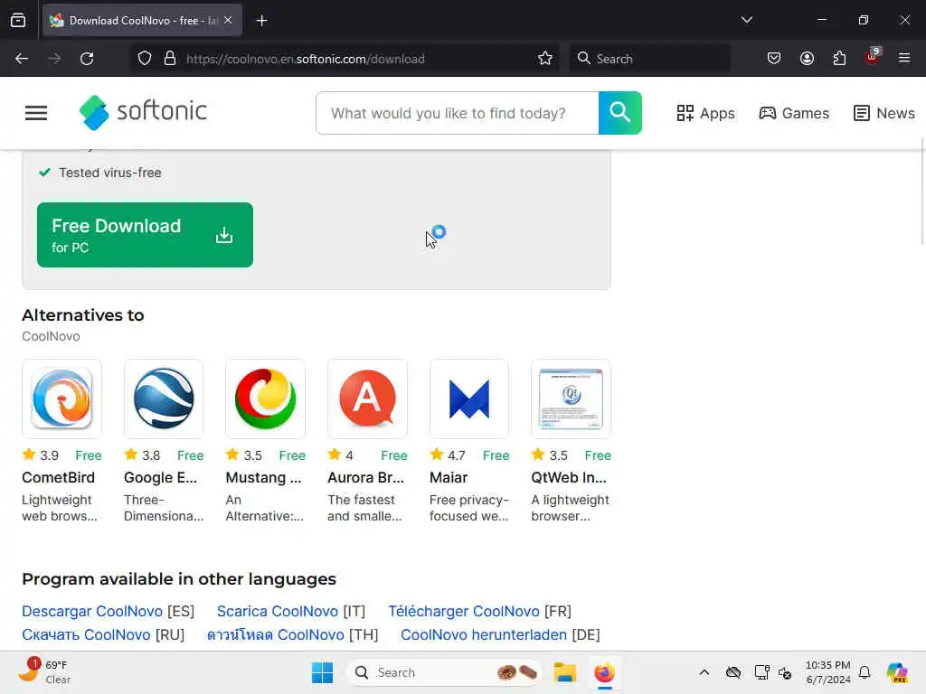Select the QtWeb In... title link
The width and height of the screenshot is (926, 694).
click(569, 477)
